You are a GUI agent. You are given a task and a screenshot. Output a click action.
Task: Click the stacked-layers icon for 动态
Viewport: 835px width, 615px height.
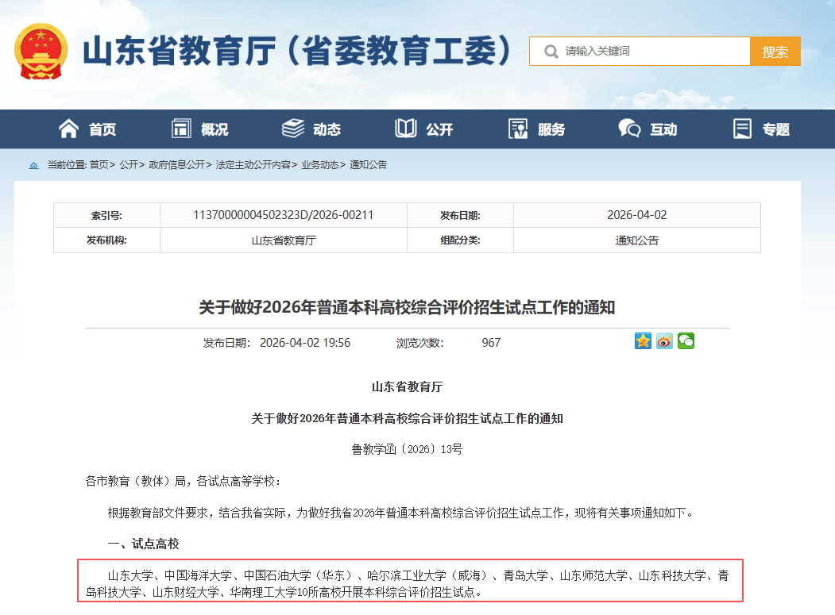293,129
